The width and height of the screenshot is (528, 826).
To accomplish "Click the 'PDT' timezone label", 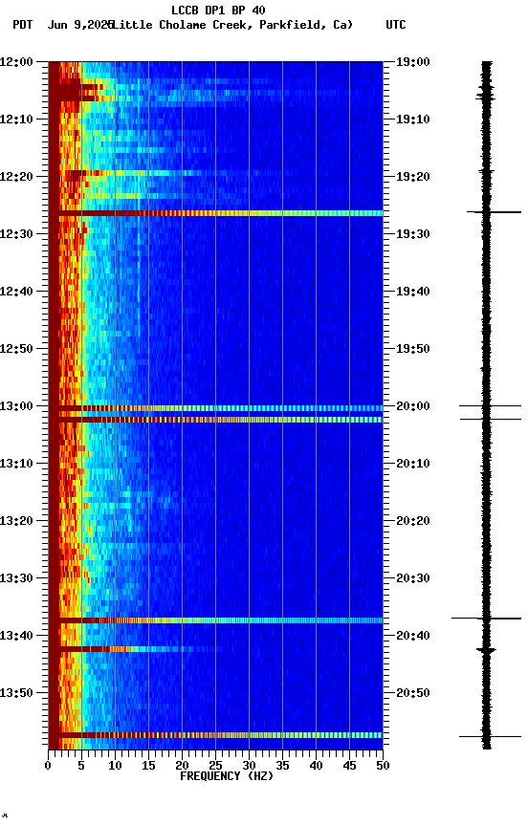I will [x=23, y=25].
